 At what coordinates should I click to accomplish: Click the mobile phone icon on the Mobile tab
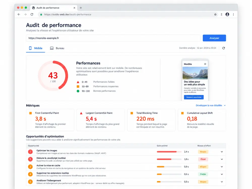pyautogui.click(x=30, y=48)
